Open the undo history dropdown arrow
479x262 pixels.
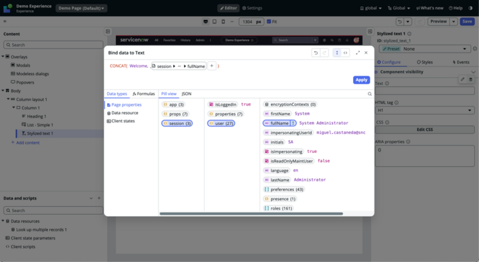pyautogui.click(x=408, y=22)
